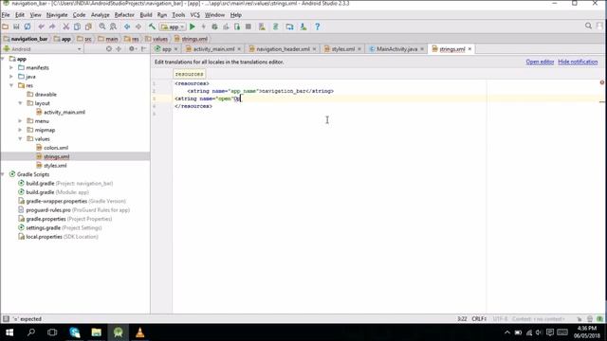Click the Cut scissors icon
The width and height of the screenshot is (607, 341).
(66, 27)
